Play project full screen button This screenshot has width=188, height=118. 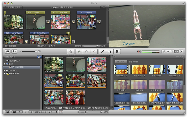pos(8,46)
